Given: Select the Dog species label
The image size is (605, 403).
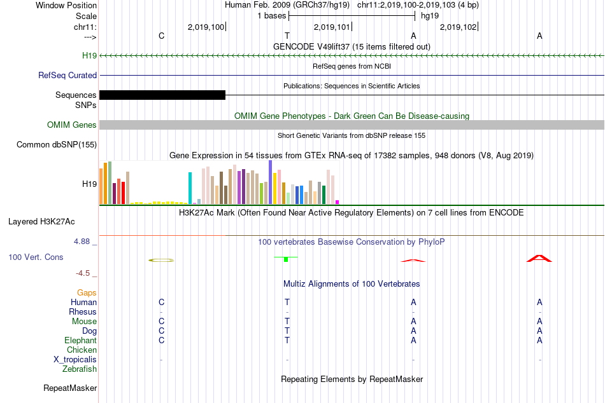Looking at the screenshot, I should tap(89, 331).
